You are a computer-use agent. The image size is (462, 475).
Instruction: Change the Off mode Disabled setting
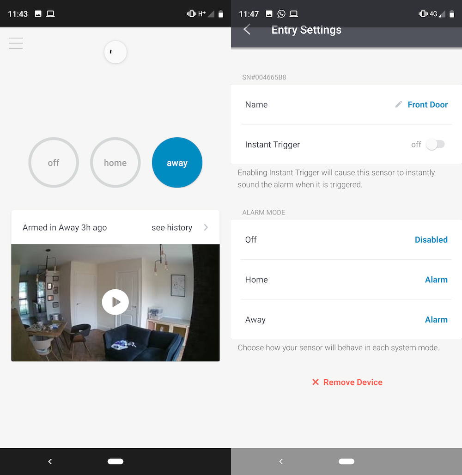(431, 239)
